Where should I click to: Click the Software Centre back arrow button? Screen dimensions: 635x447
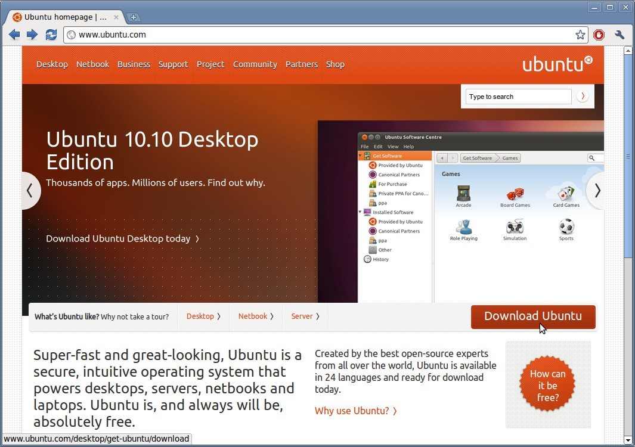(x=442, y=159)
